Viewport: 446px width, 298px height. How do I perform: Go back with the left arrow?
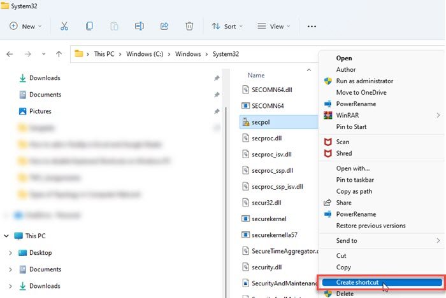pyautogui.click(x=10, y=54)
